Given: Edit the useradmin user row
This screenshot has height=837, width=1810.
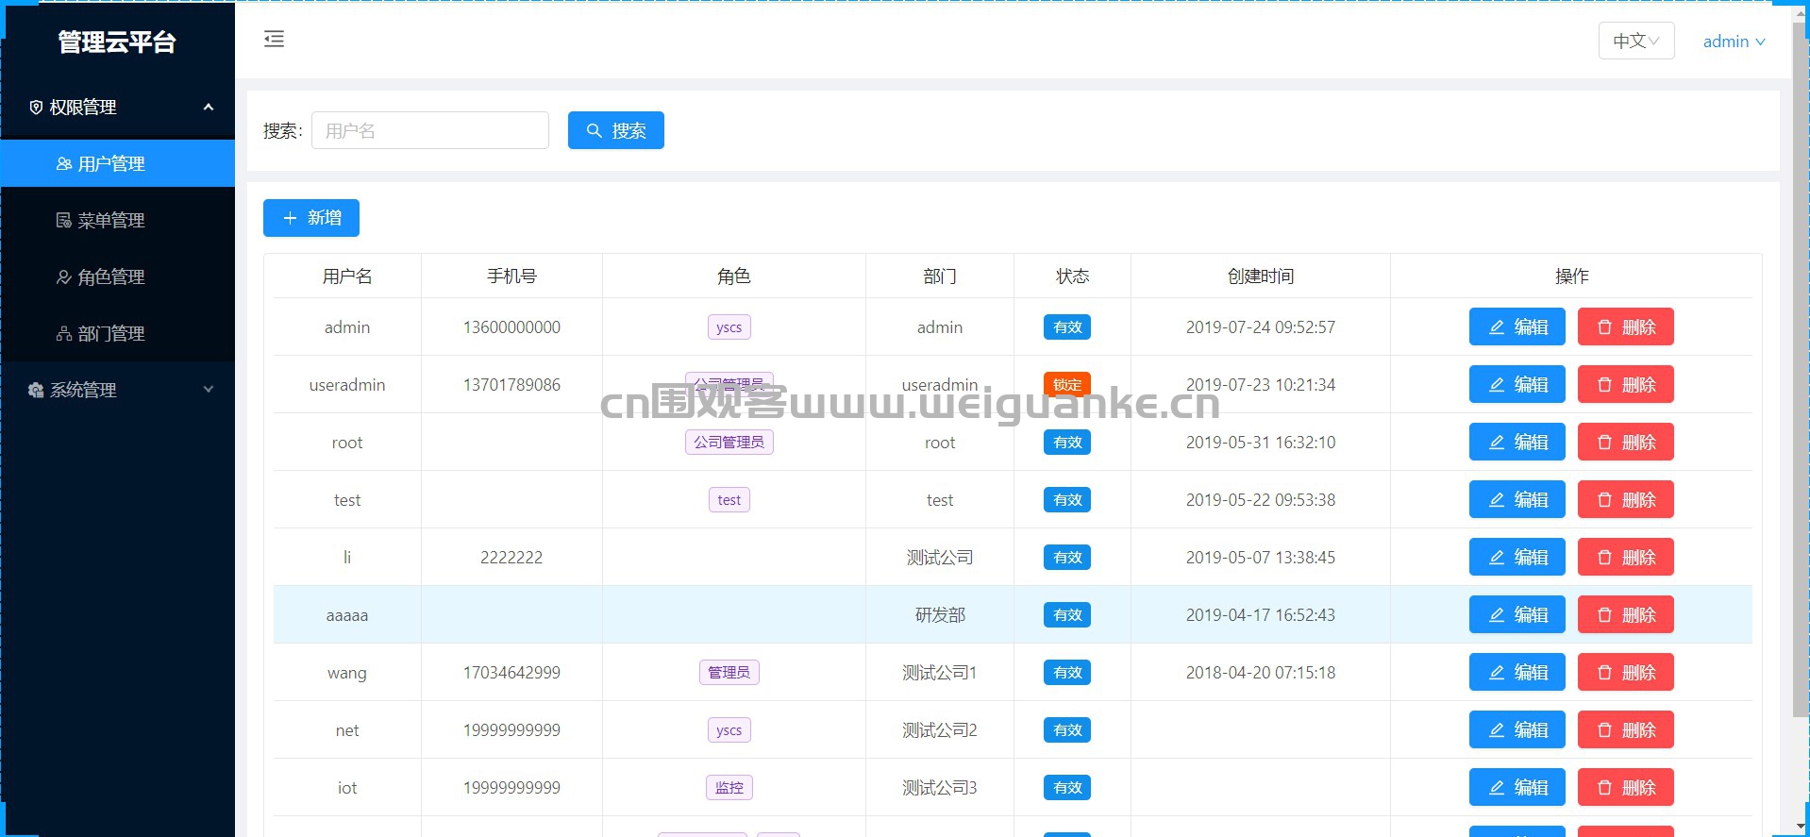Looking at the screenshot, I should click(x=1517, y=385).
